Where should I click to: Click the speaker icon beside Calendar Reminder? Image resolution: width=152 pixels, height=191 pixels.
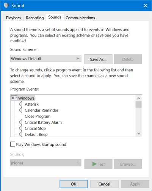pos(20,110)
